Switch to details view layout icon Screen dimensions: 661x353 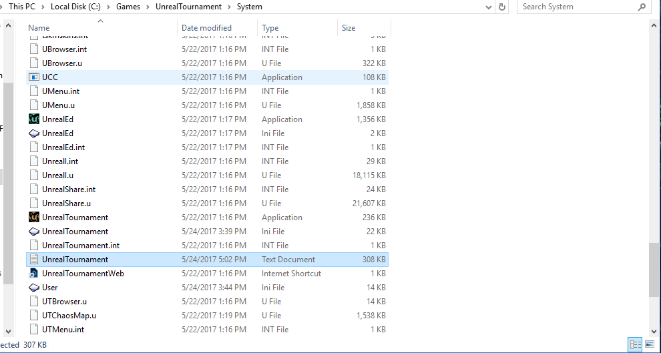(x=635, y=344)
